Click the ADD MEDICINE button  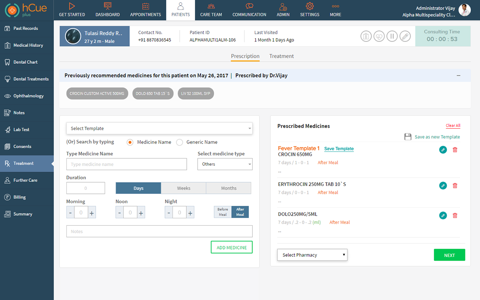coord(231,247)
